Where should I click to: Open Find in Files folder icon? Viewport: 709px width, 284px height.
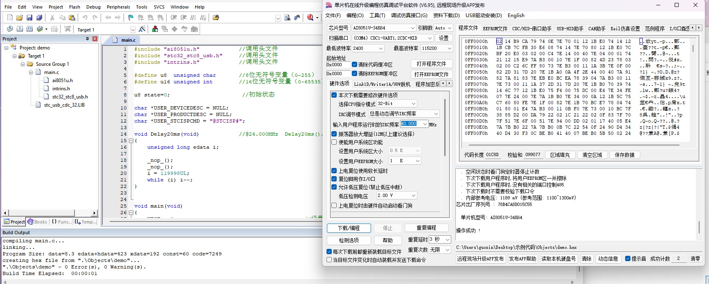coord(216,18)
